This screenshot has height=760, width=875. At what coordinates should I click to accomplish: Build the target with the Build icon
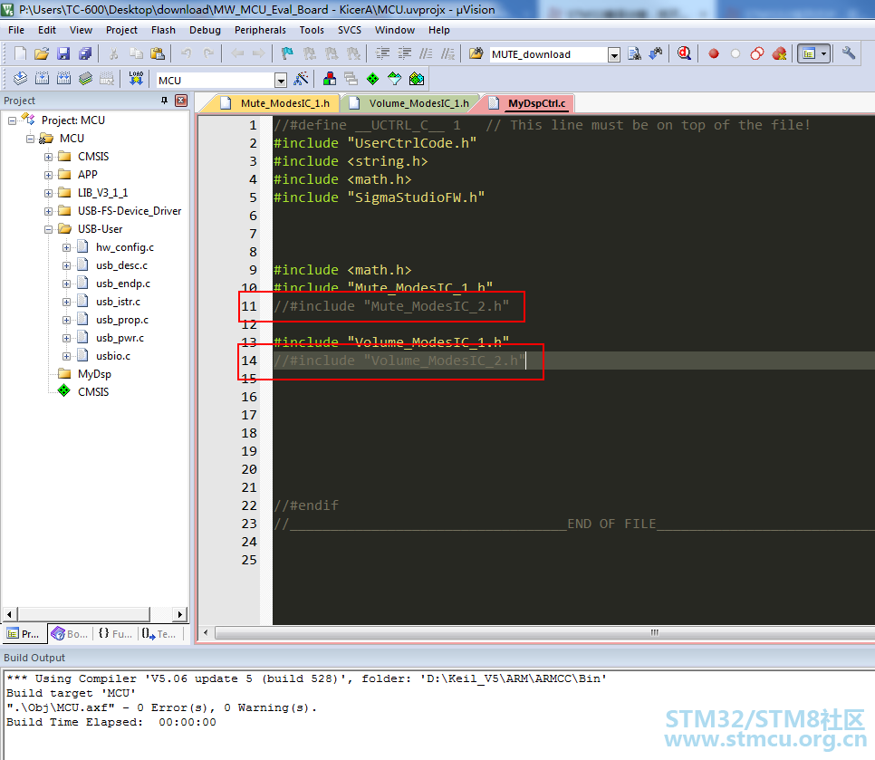(x=42, y=79)
